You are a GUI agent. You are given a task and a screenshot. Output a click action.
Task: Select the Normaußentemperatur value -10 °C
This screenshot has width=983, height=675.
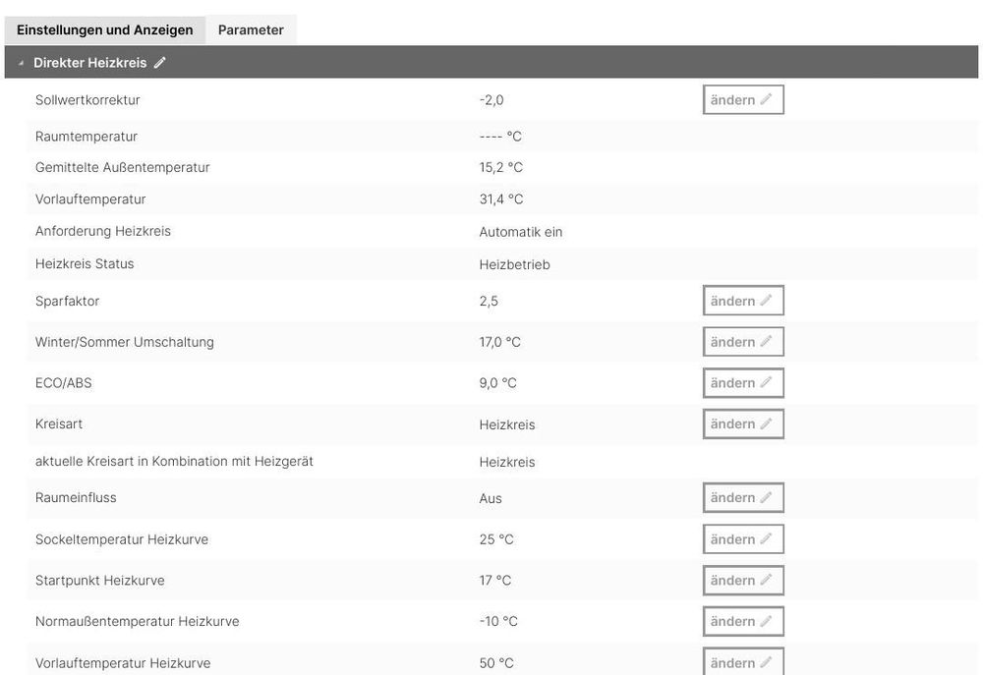coord(498,621)
